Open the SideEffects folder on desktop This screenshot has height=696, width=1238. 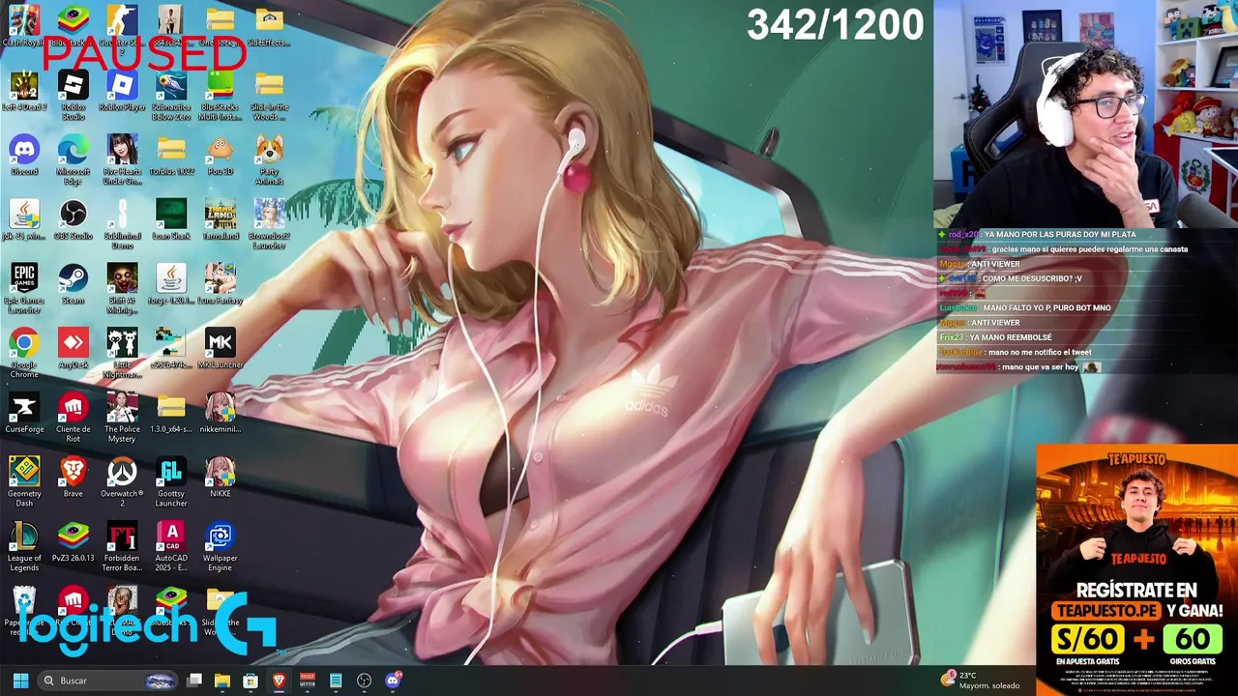[x=269, y=26]
